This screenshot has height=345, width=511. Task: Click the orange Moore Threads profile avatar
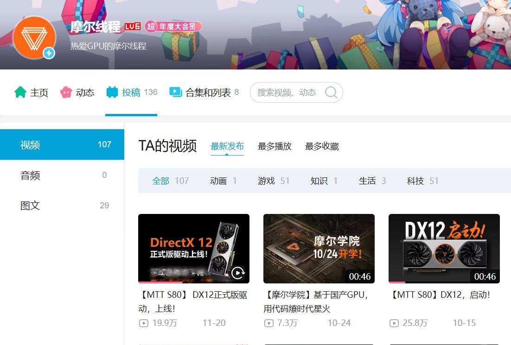(x=34, y=38)
